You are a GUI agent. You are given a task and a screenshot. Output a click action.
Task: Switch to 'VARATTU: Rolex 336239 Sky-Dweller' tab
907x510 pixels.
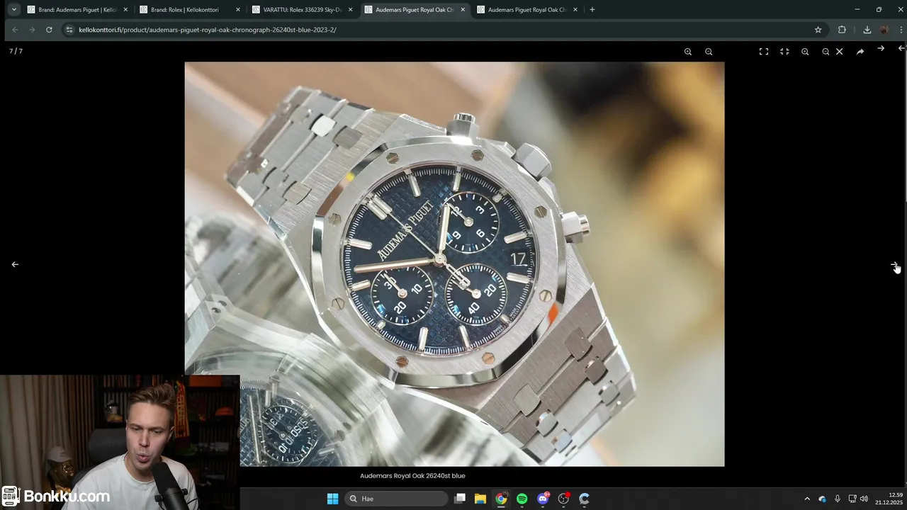301,10
